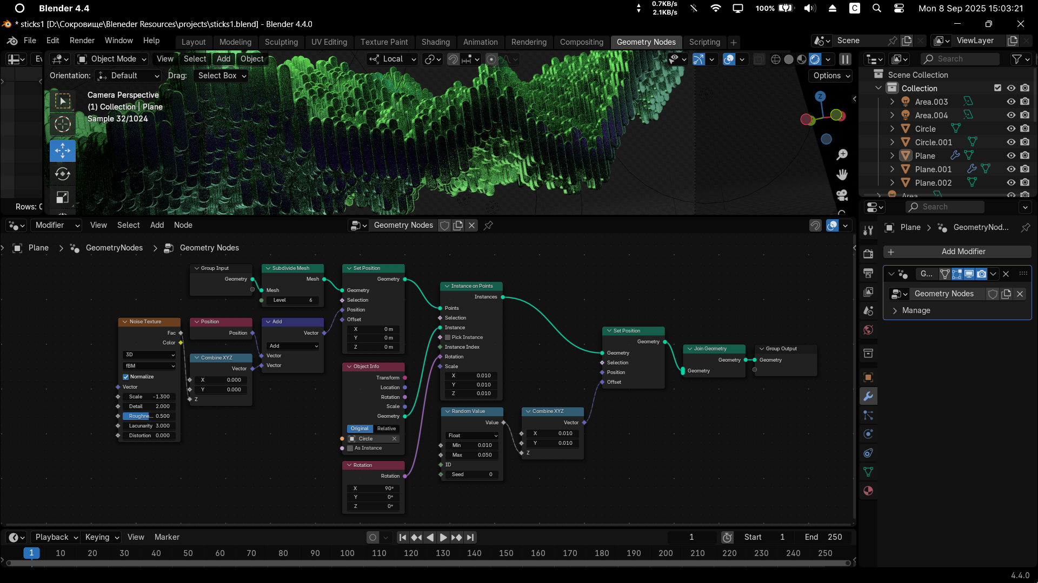Expand the Plane.001 outliner item

coord(892,169)
